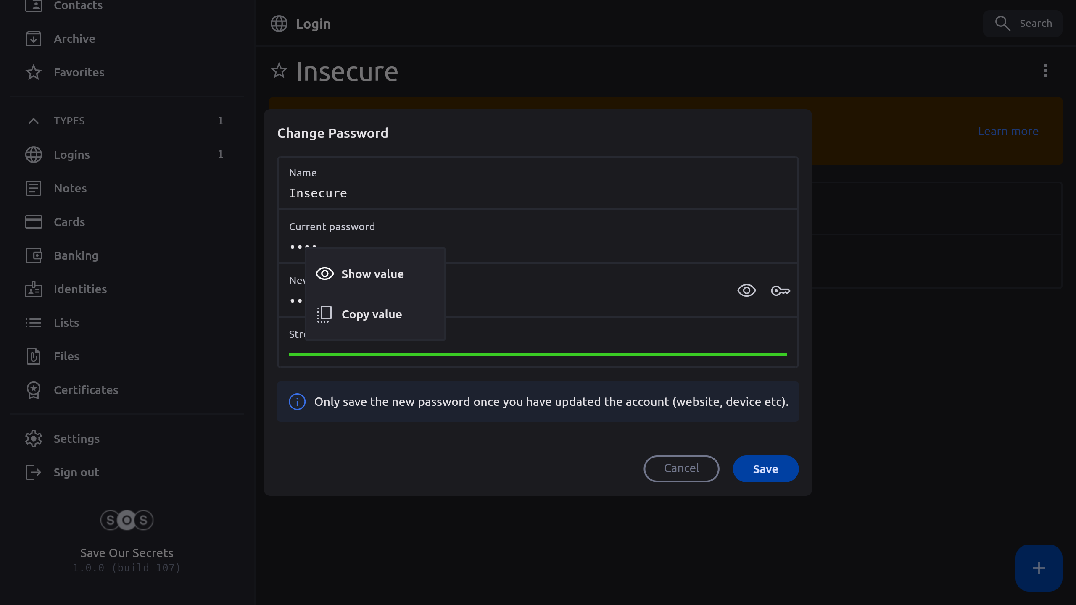Click the Sign out icon

pyautogui.click(x=34, y=472)
